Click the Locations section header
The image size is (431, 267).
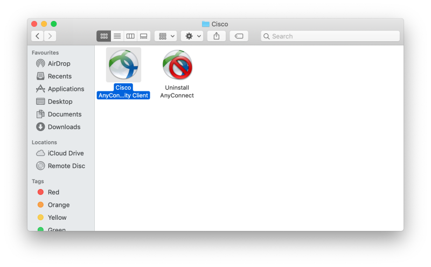(44, 142)
